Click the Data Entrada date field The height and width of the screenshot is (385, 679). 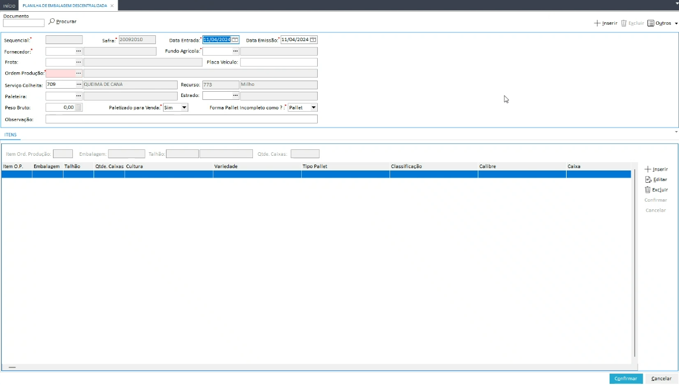(217, 39)
